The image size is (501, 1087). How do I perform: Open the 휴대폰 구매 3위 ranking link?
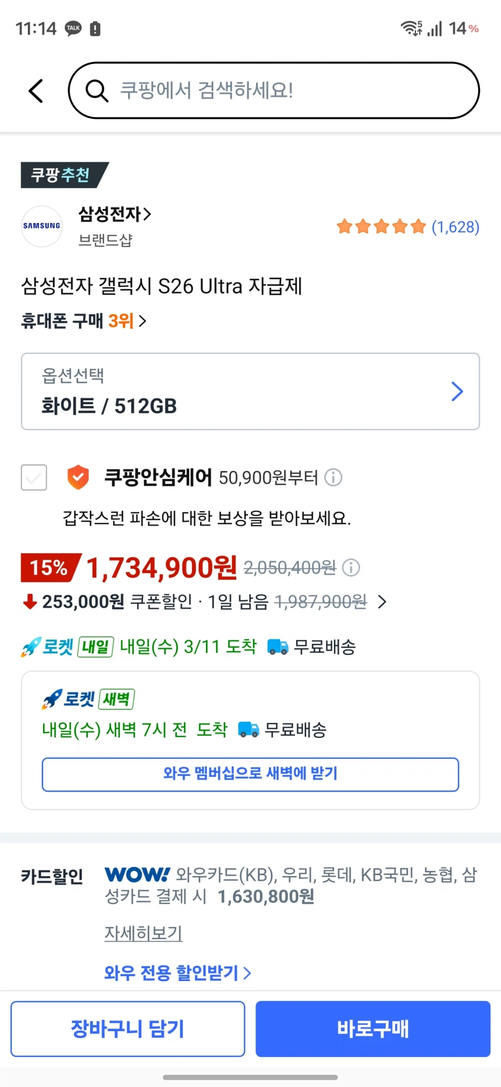(81, 321)
